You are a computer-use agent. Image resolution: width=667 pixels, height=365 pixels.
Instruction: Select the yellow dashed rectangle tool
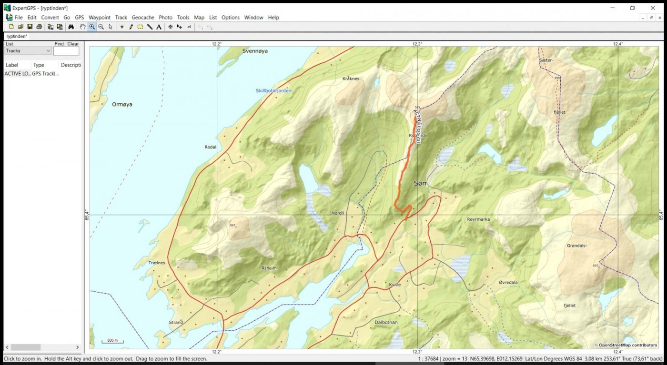(140, 27)
